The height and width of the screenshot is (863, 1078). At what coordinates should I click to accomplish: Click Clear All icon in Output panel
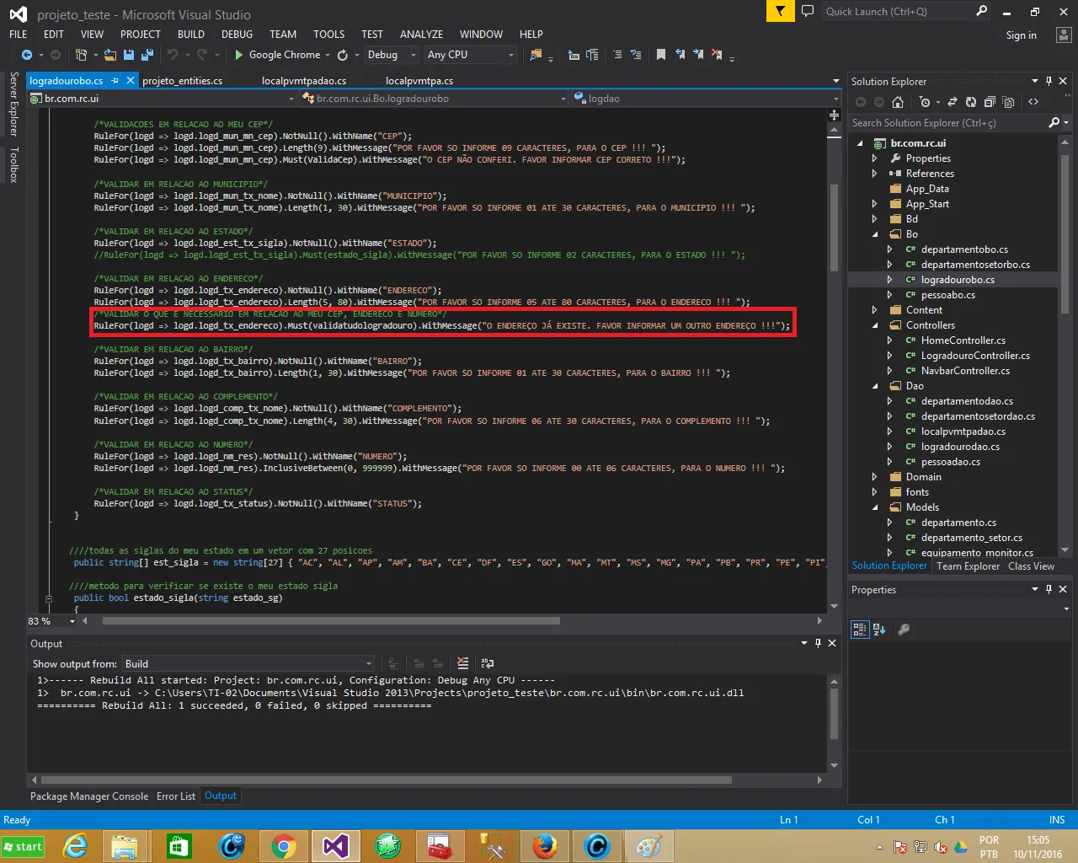tap(462, 664)
